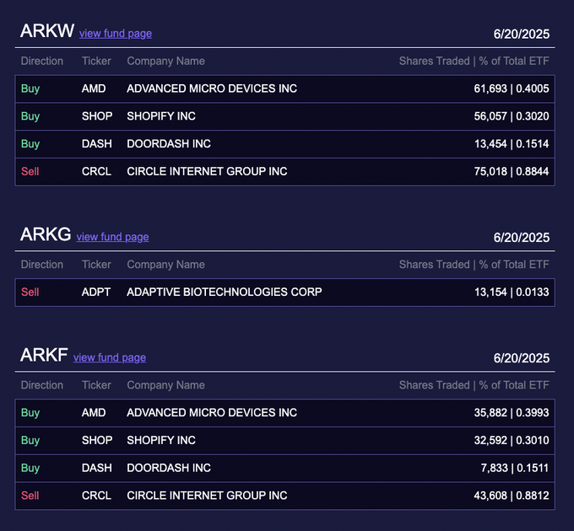Click the Buy label in ARKW AMD row
The image size is (574, 531).
click(30, 88)
